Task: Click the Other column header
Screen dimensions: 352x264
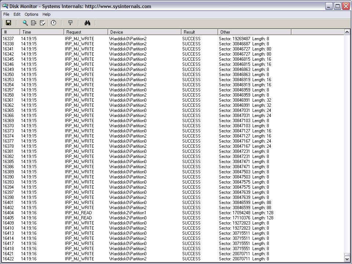Action: (254, 32)
